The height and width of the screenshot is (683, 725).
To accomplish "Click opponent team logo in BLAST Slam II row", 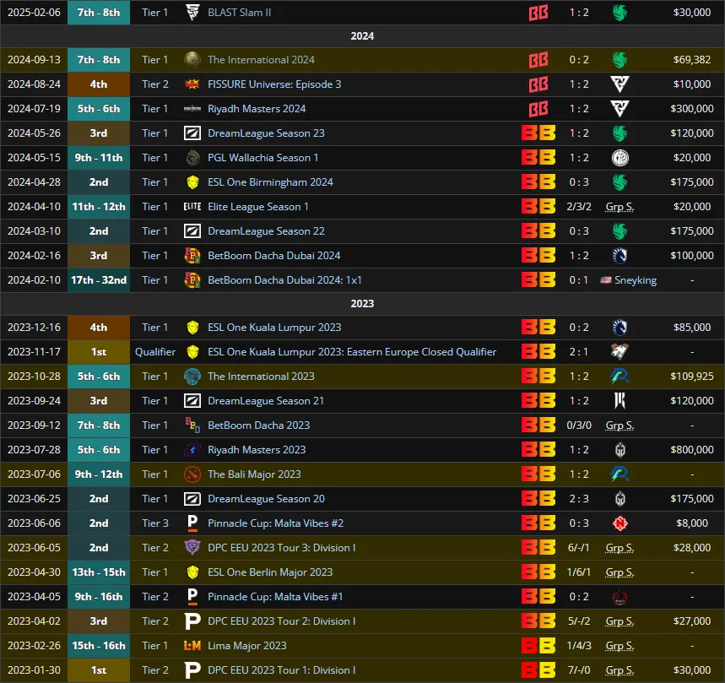I will coord(619,13).
